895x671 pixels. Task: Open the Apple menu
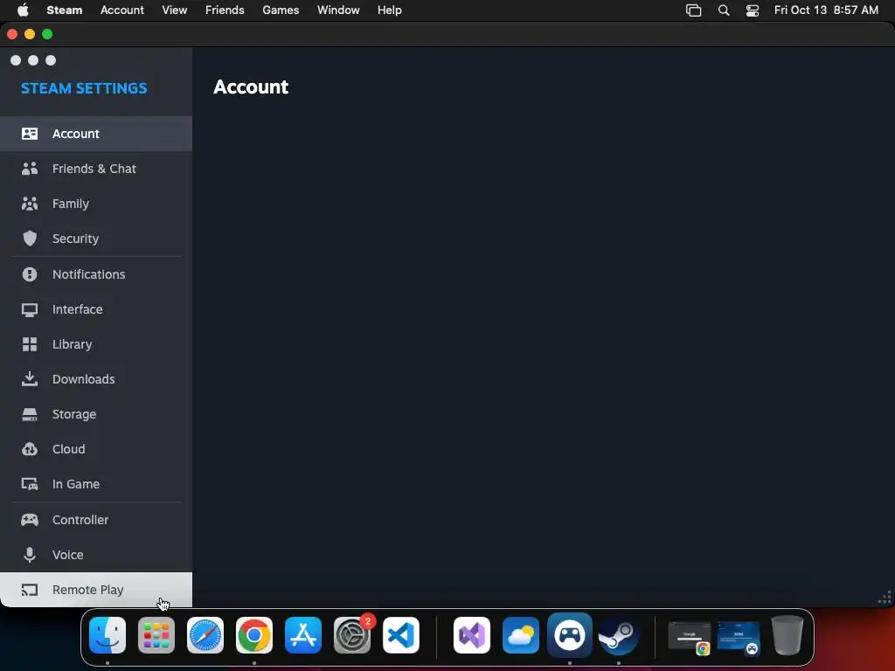click(x=23, y=10)
